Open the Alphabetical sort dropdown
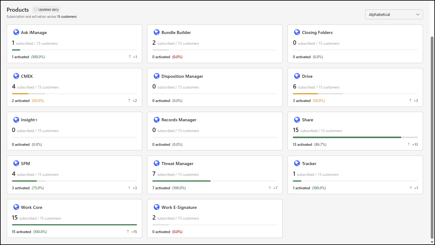The image size is (435, 245). coord(394,14)
